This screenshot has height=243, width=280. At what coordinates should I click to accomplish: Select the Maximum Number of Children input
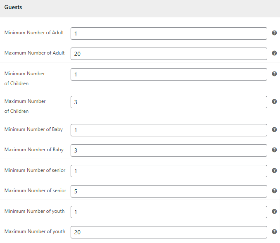169,102
